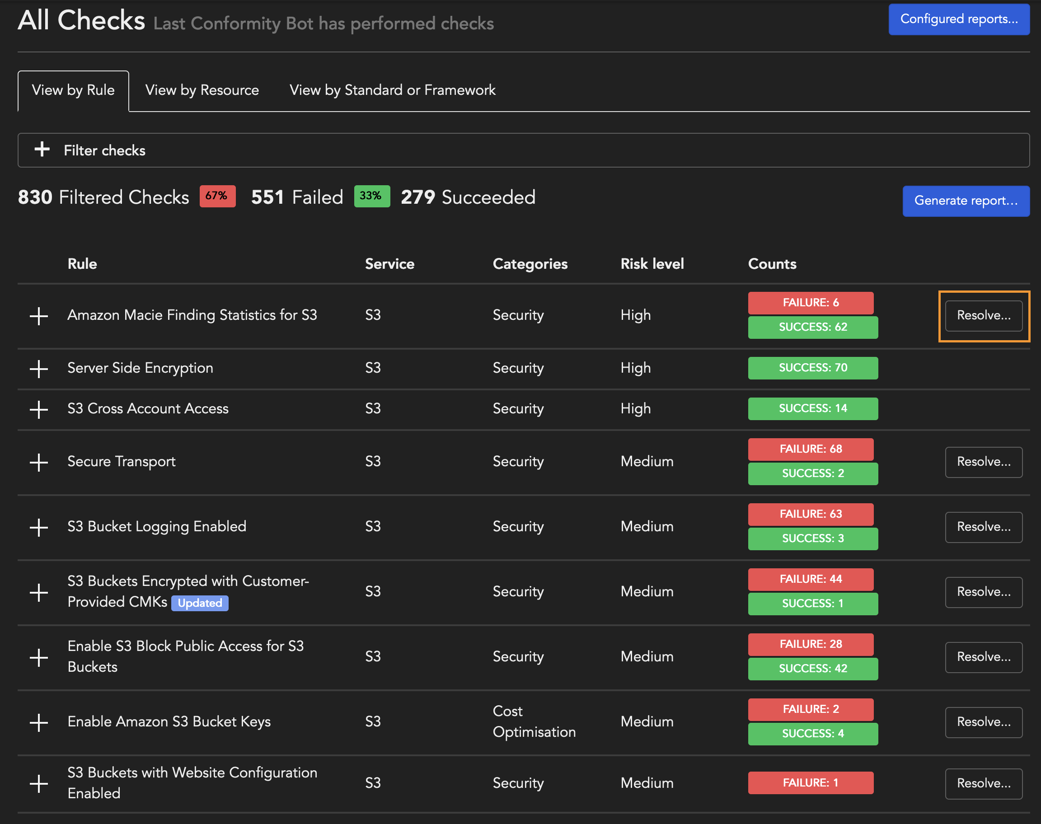Image resolution: width=1041 pixels, height=824 pixels.
Task: Open the View by Standard or Framework tab
Action: pos(392,90)
